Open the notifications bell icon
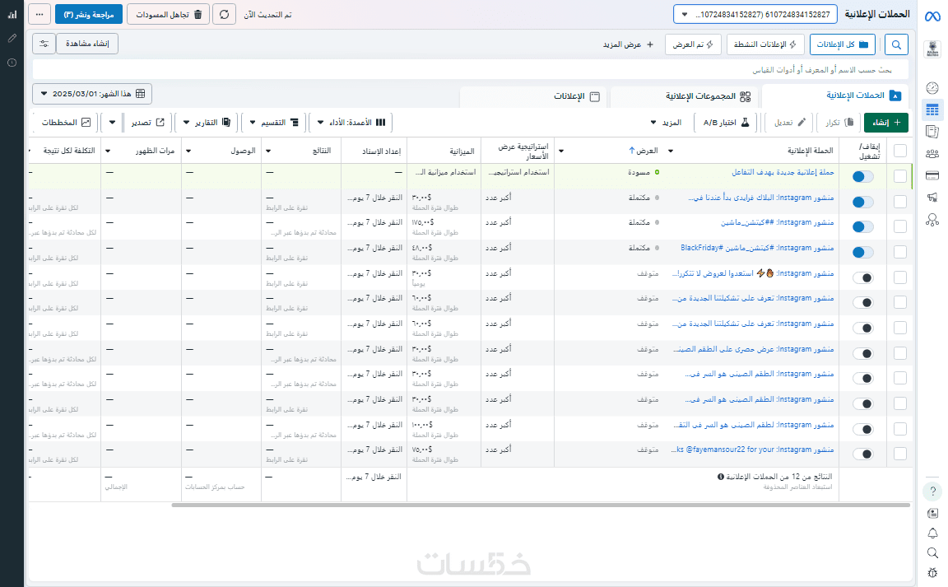This screenshot has width=948, height=587. click(932, 533)
